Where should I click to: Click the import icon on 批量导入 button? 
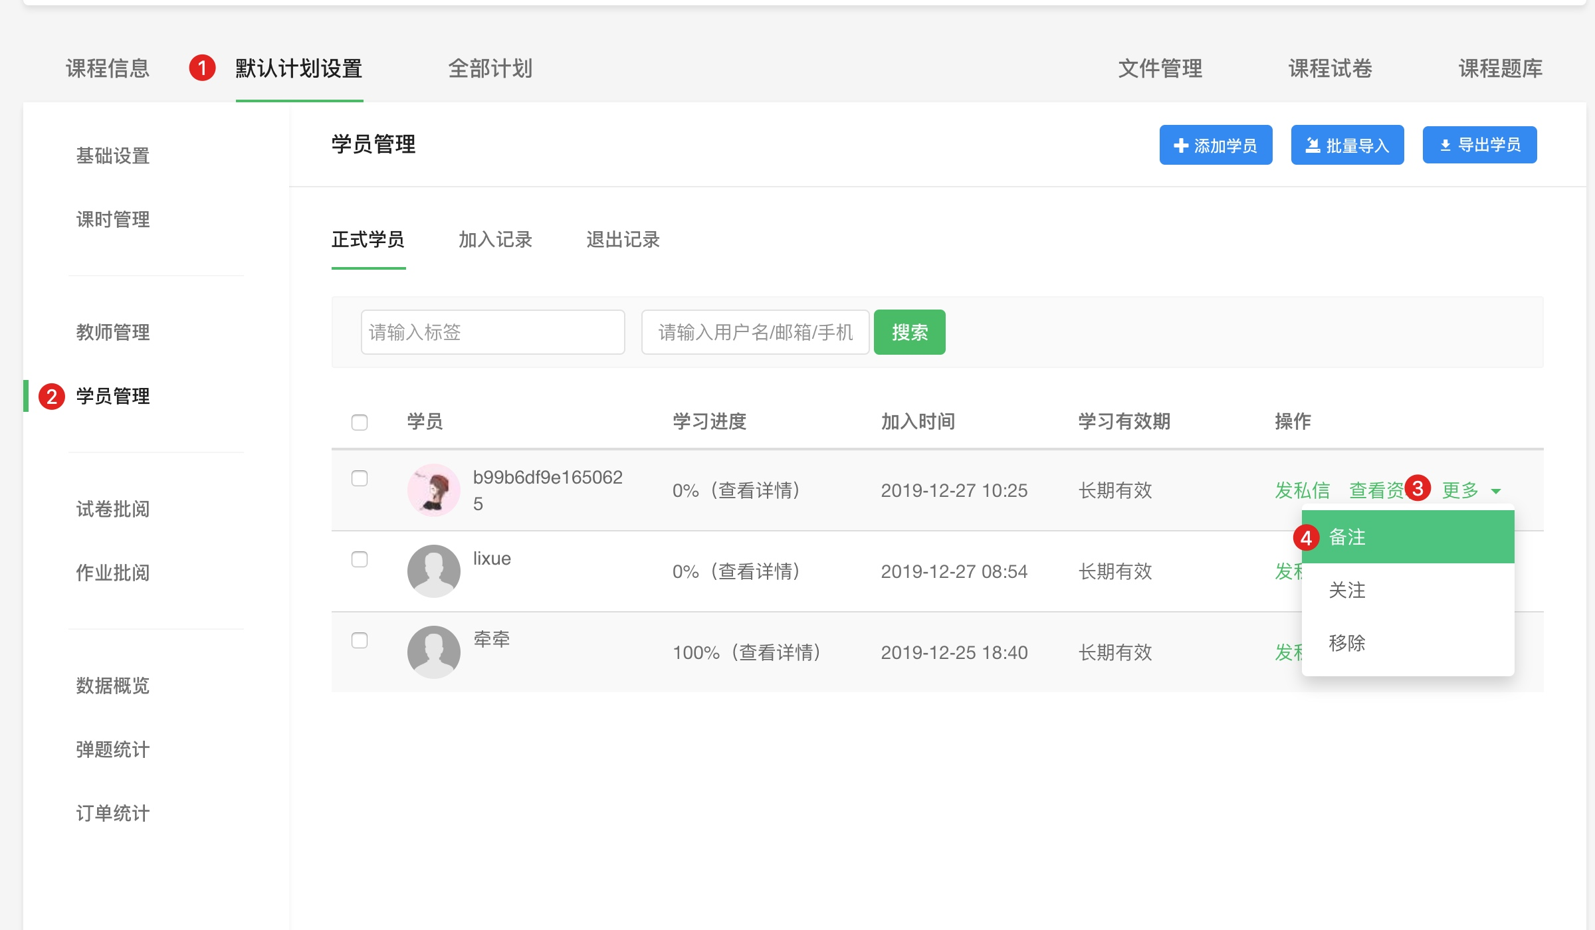[1312, 145]
